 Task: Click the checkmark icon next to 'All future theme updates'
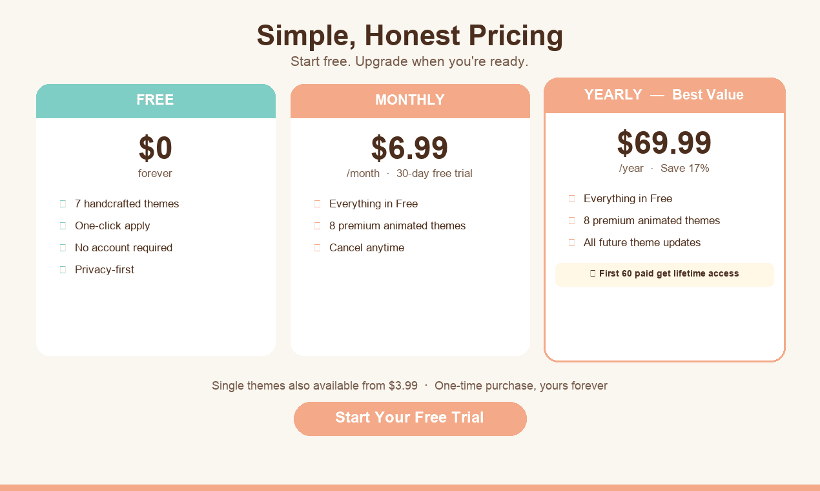571,242
